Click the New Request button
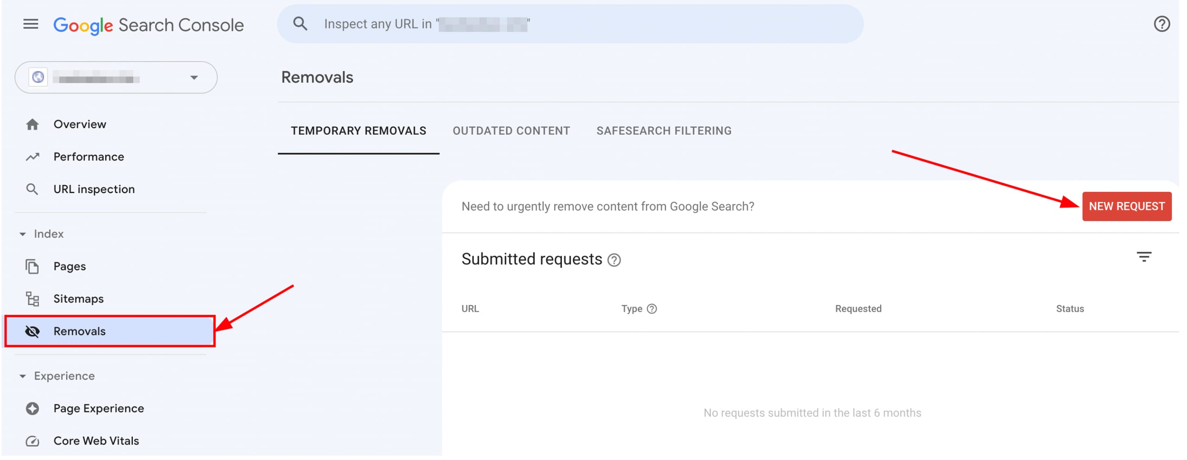The height and width of the screenshot is (460, 1187). coord(1126,207)
